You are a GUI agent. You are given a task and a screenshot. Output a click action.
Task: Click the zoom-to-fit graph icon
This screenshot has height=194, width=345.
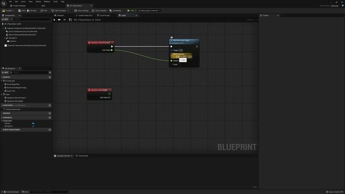pos(71,20)
